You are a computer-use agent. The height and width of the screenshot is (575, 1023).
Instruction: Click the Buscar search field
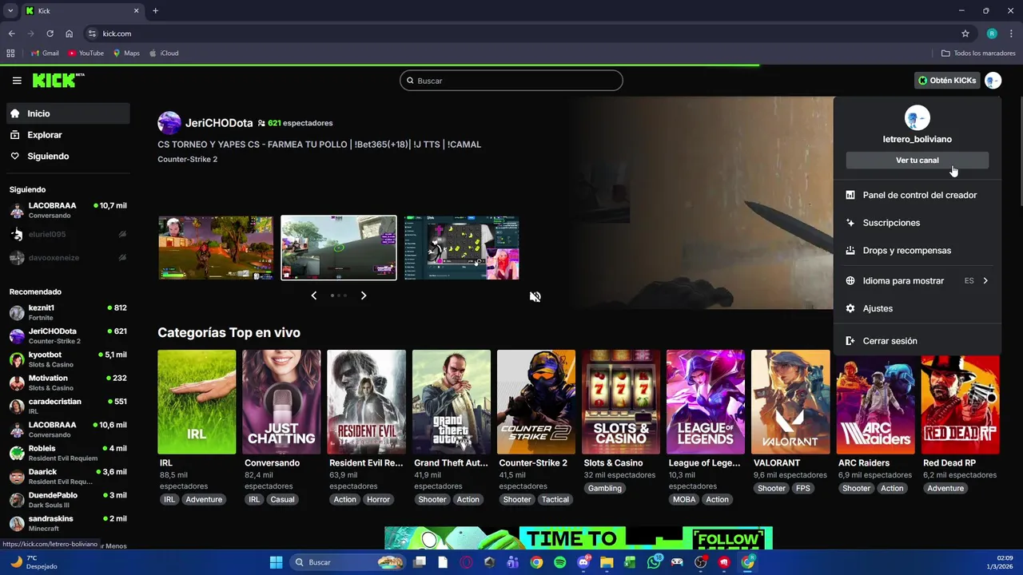(x=511, y=81)
